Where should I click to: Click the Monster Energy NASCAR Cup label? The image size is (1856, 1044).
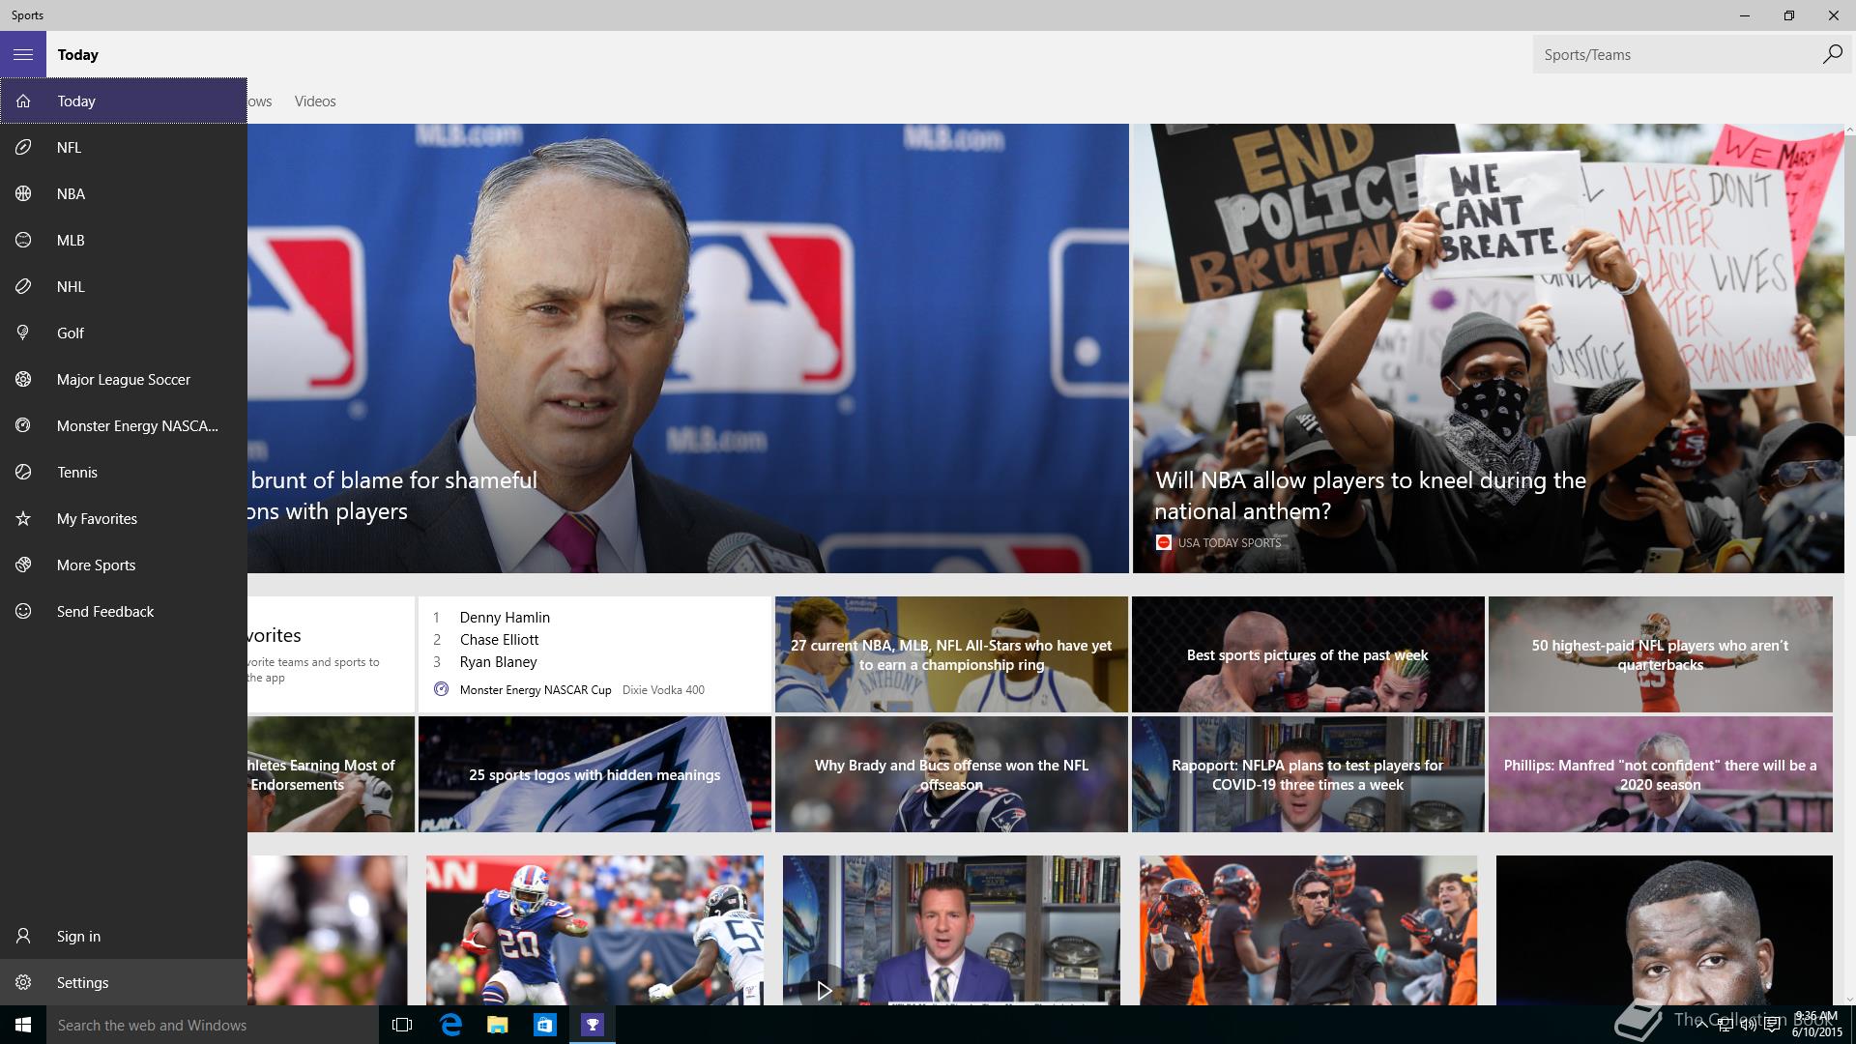(x=536, y=689)
